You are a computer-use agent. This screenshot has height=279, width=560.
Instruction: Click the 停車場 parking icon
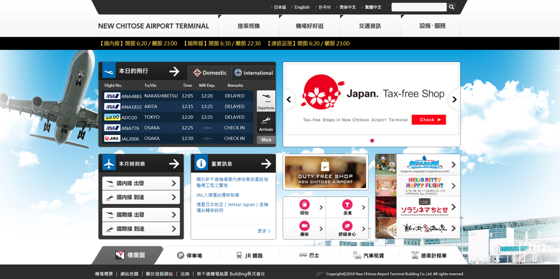point(180,256)
